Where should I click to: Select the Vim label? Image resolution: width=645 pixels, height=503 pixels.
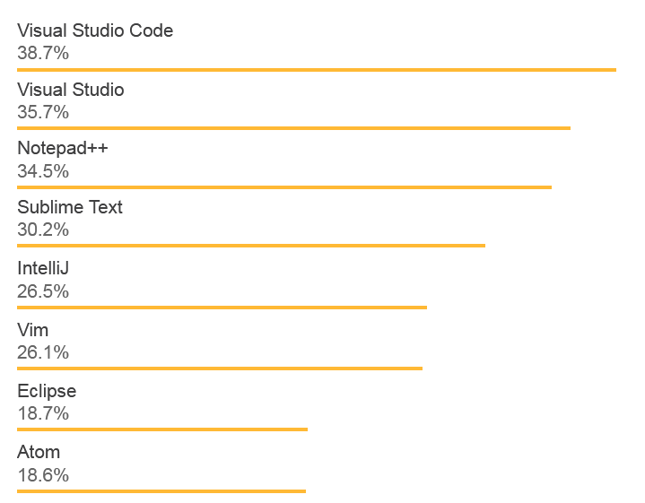click(x=33, y=330)
